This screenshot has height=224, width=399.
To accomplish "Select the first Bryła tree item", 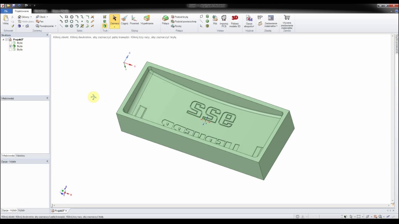I will click(x=20, y=43).
